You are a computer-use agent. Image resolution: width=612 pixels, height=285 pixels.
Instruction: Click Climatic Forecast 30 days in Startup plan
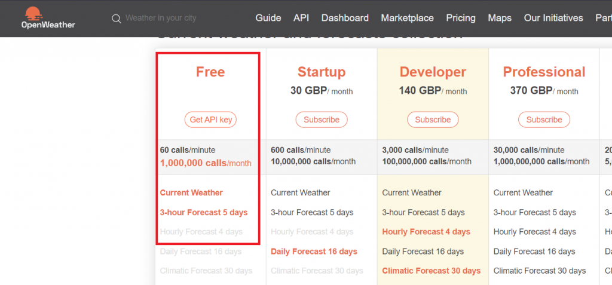(x=317, y=271)
